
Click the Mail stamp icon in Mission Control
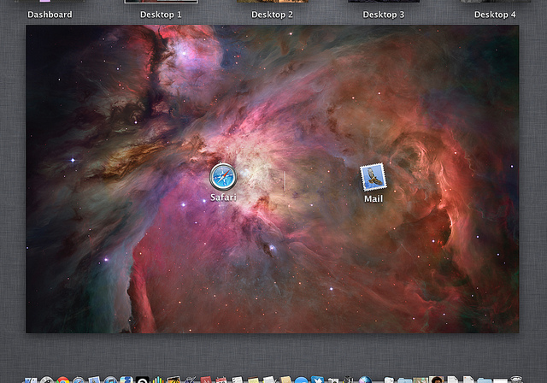[373, 177]
